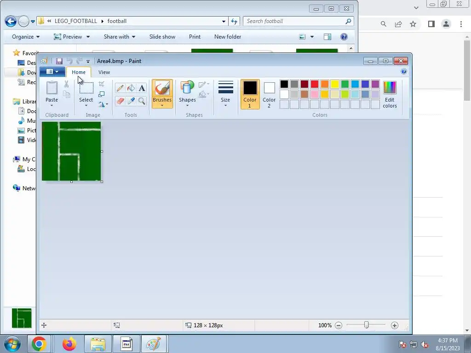The image size is (471, 353).
Task: Click the Crop icon in Image group
Action: (x=102, y=84)
